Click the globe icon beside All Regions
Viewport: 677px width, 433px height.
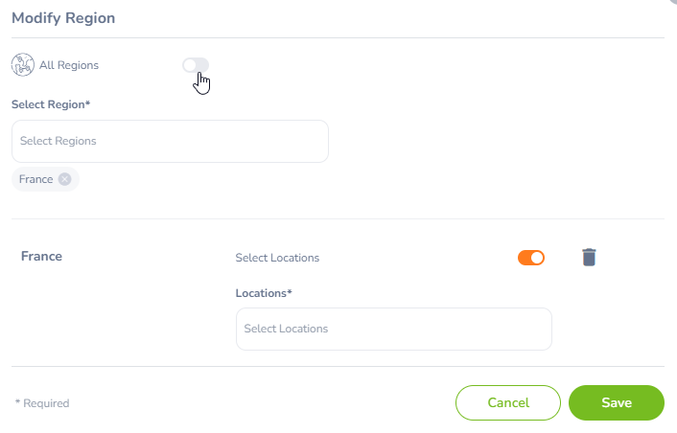point(22,65)
